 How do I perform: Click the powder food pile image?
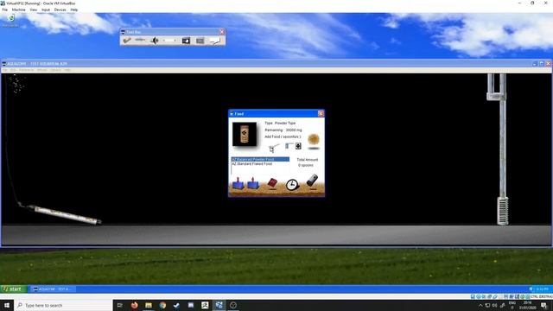tap(313, 139)
